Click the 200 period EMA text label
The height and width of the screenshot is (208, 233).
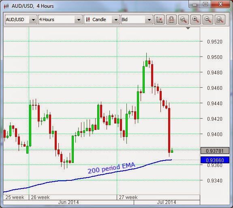[x=111, y=168]
